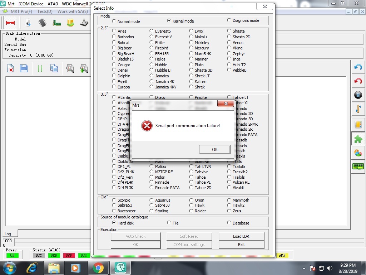
Task: Click the Load LDR button
Action: pos(241,236)
